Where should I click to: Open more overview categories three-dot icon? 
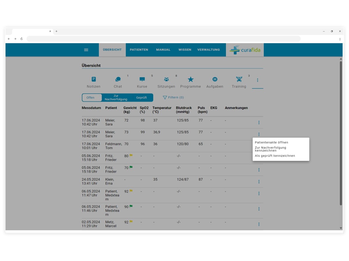click(257, 80)
